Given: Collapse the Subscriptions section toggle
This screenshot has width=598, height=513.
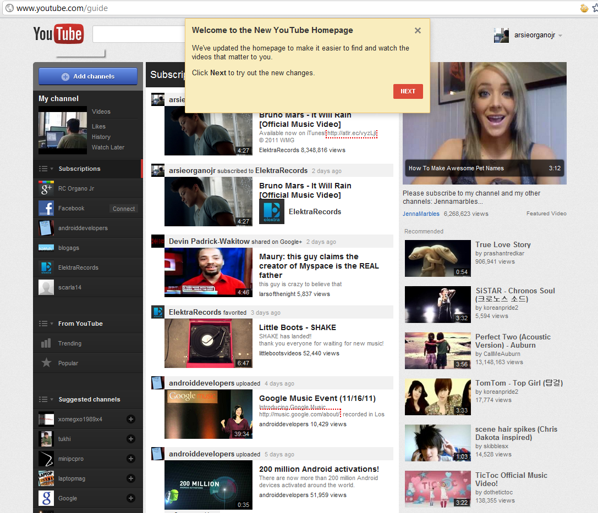Looking at the screenshot, I should (46, 169).
